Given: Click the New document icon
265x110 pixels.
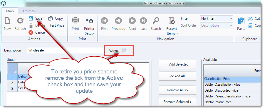Looking at the screenshot, I should [7, 21].
